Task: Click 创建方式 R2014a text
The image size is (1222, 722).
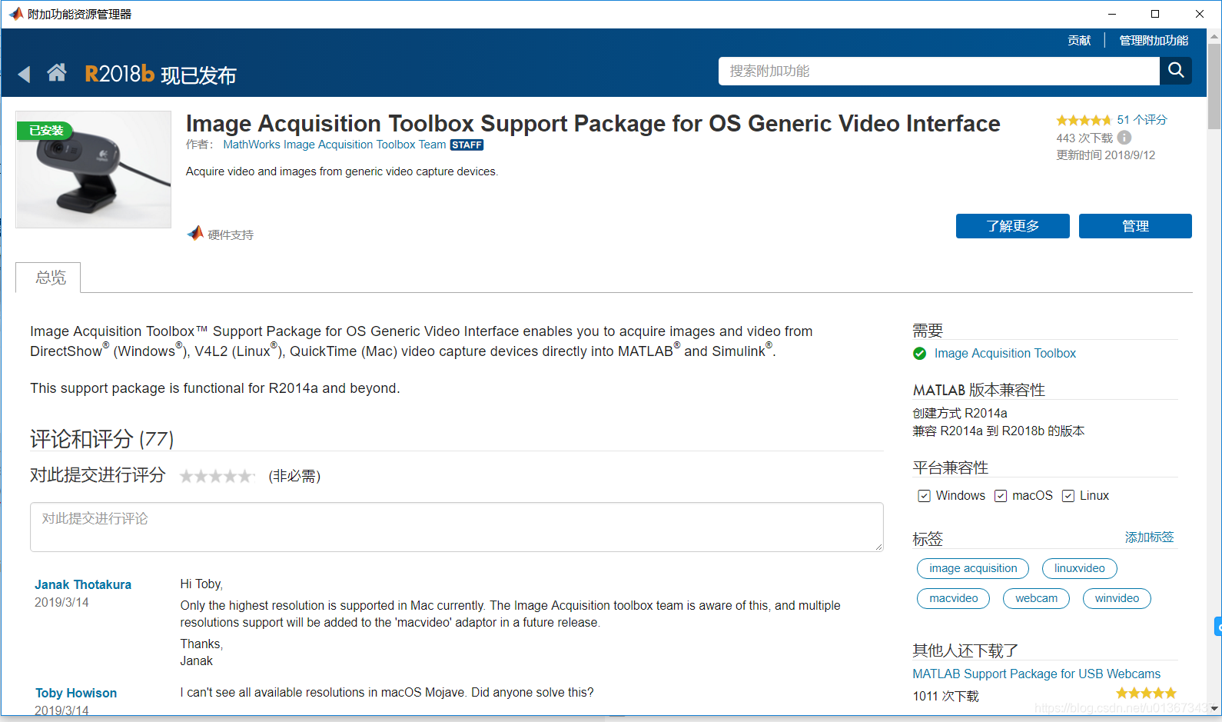Action: click(959, 413)
